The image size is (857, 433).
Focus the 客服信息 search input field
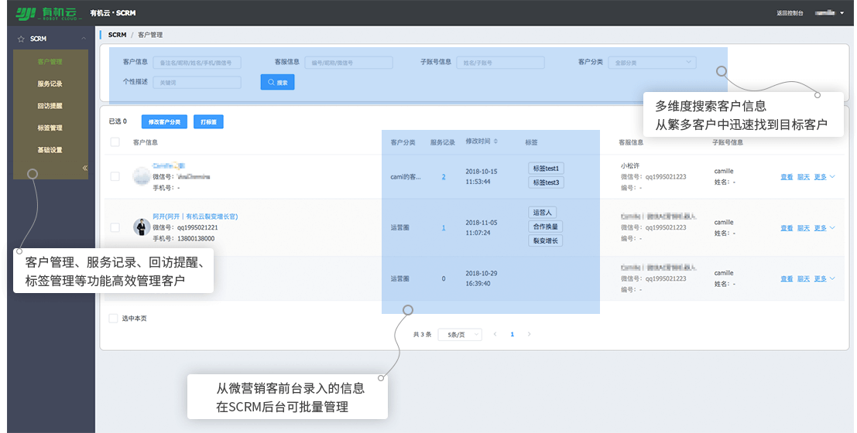coord(348,63)
